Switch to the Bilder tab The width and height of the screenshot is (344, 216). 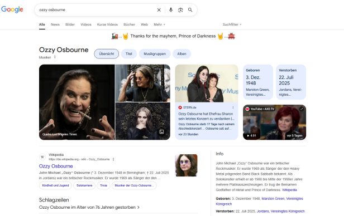coord(70,24)
